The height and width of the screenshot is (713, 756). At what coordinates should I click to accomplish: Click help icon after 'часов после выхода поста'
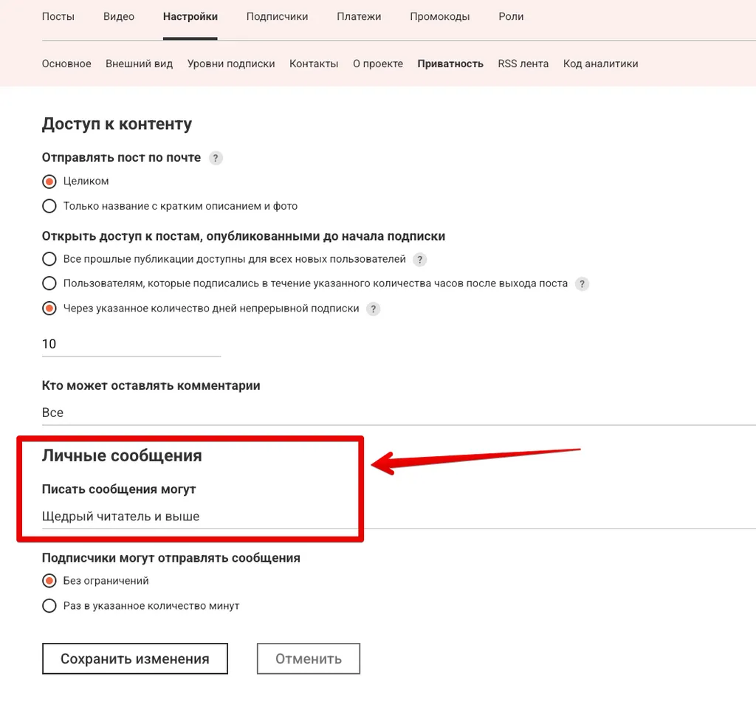(x=582, y=284)
